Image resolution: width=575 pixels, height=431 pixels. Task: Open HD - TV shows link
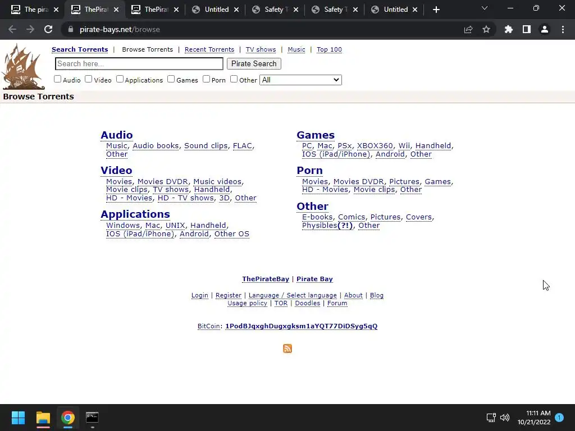tap(185, 198)
